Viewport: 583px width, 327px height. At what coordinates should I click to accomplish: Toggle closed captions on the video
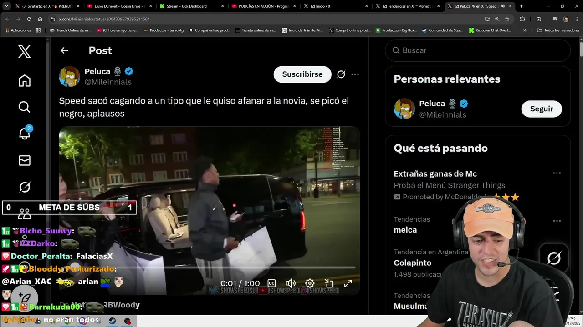tap(271, 283)
